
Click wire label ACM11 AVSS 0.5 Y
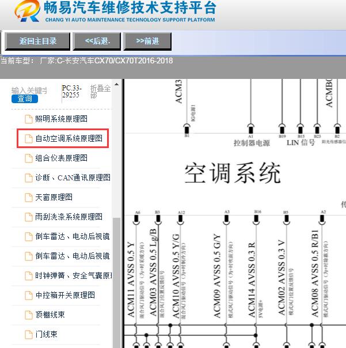coord(131,279)
